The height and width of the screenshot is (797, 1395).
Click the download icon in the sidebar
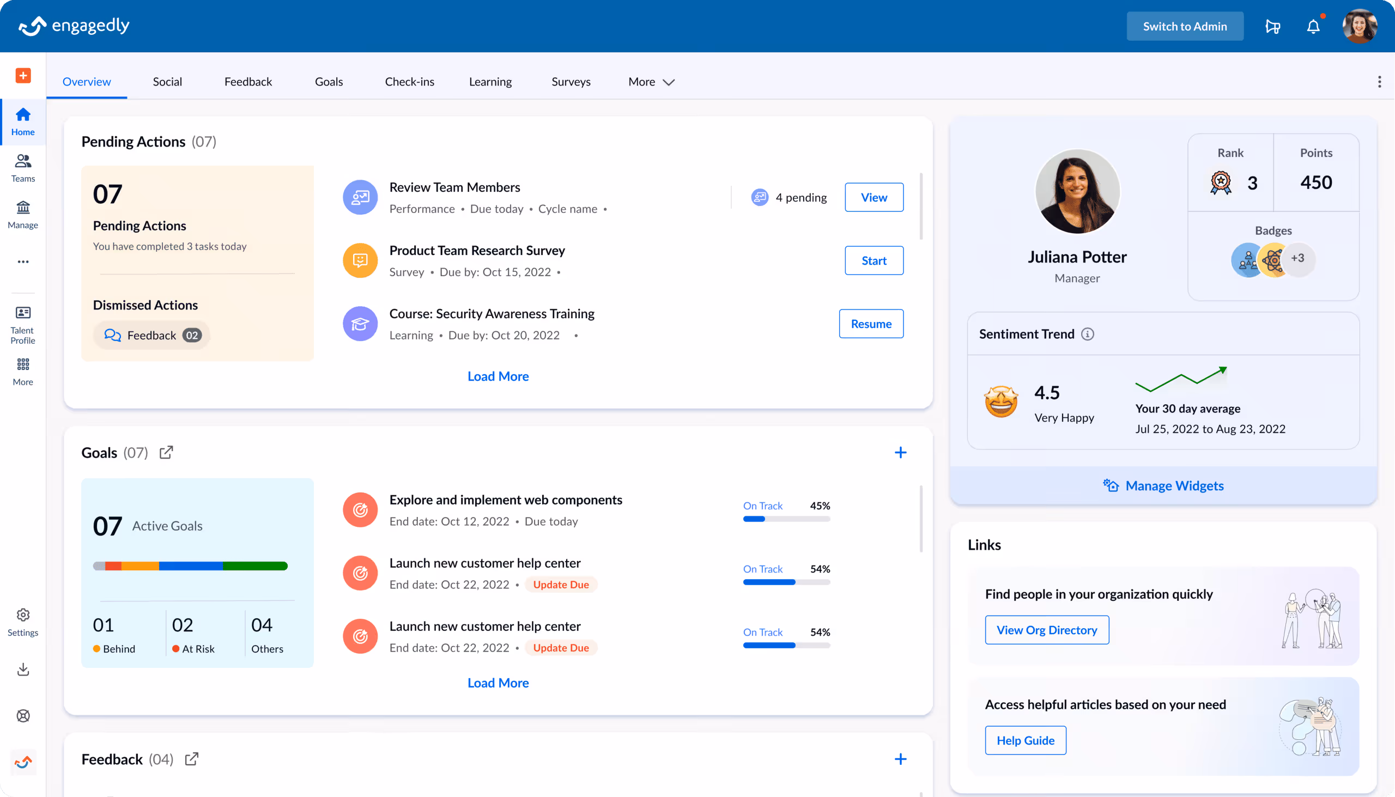click(23, 669)
